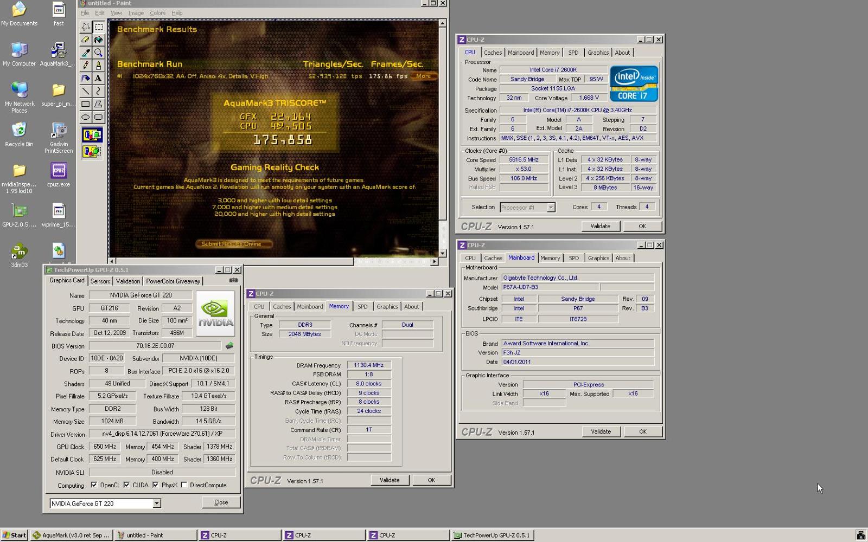Open SPD tab in the CPU-Z memory window

(x=362, y=307)
